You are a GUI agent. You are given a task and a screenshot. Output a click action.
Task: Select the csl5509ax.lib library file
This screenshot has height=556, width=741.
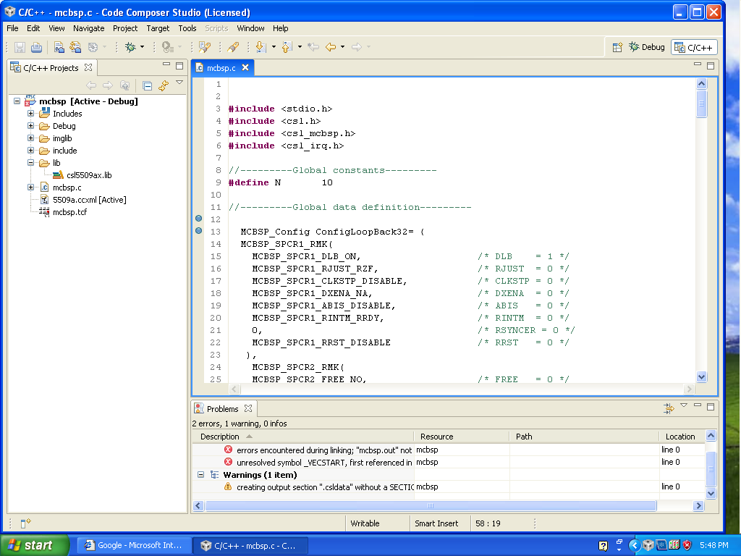point(89,175)
